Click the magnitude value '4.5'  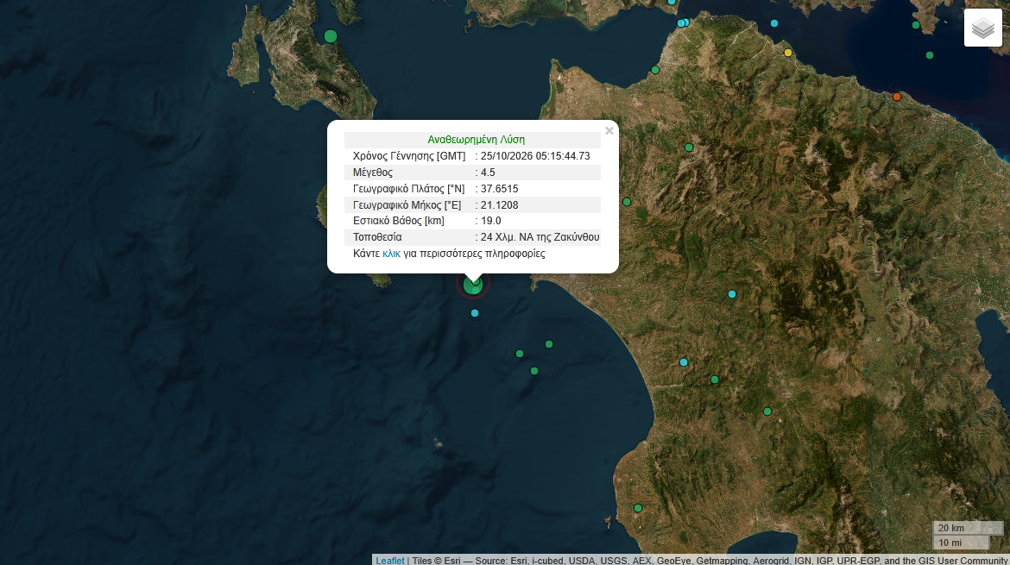(488, 173)
